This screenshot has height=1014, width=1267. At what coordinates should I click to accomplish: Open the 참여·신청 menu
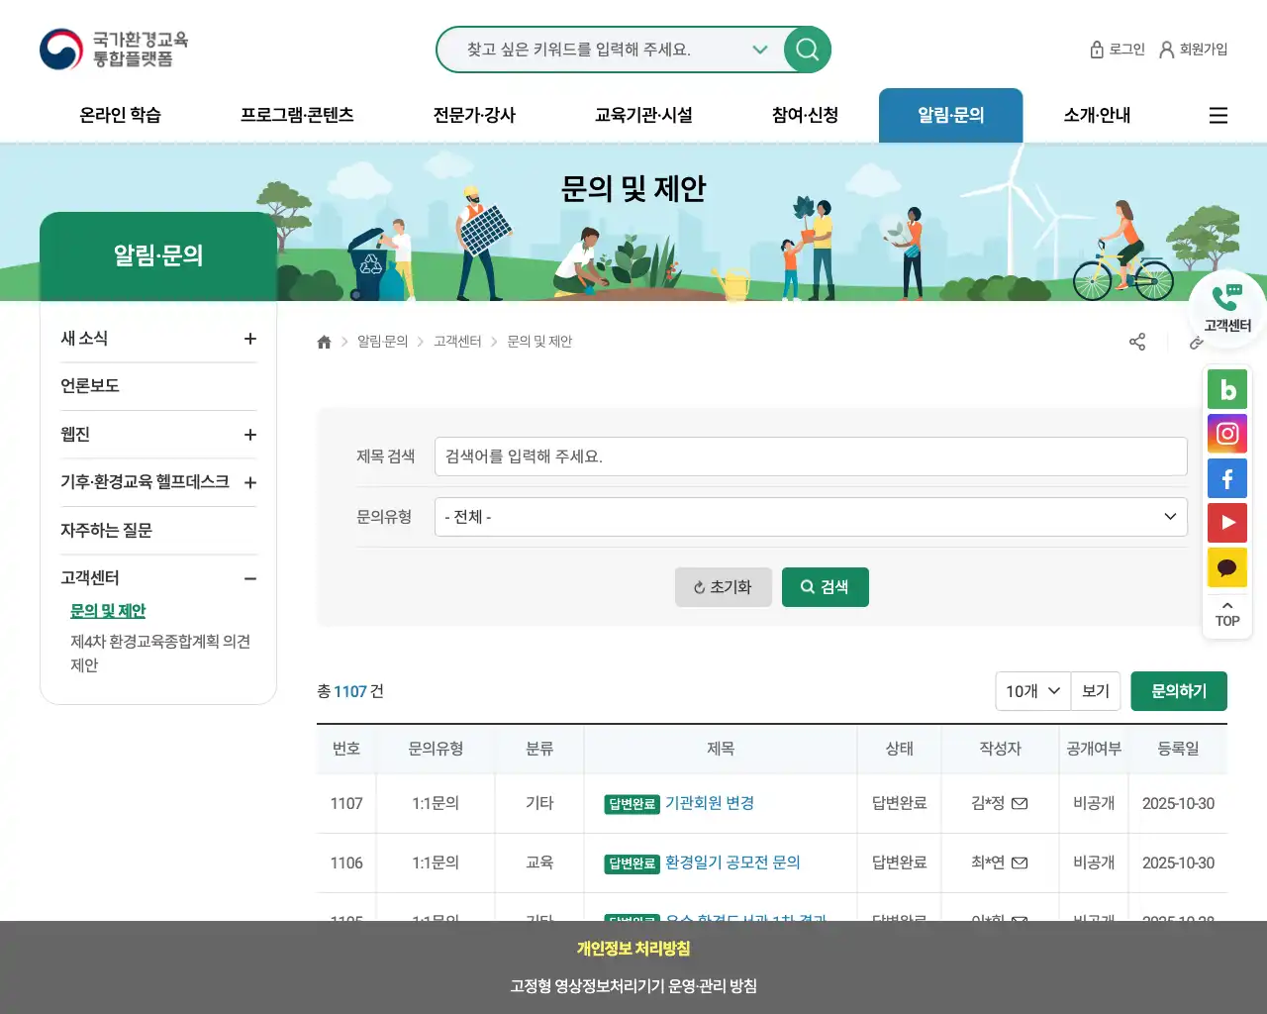pos(802,115)
